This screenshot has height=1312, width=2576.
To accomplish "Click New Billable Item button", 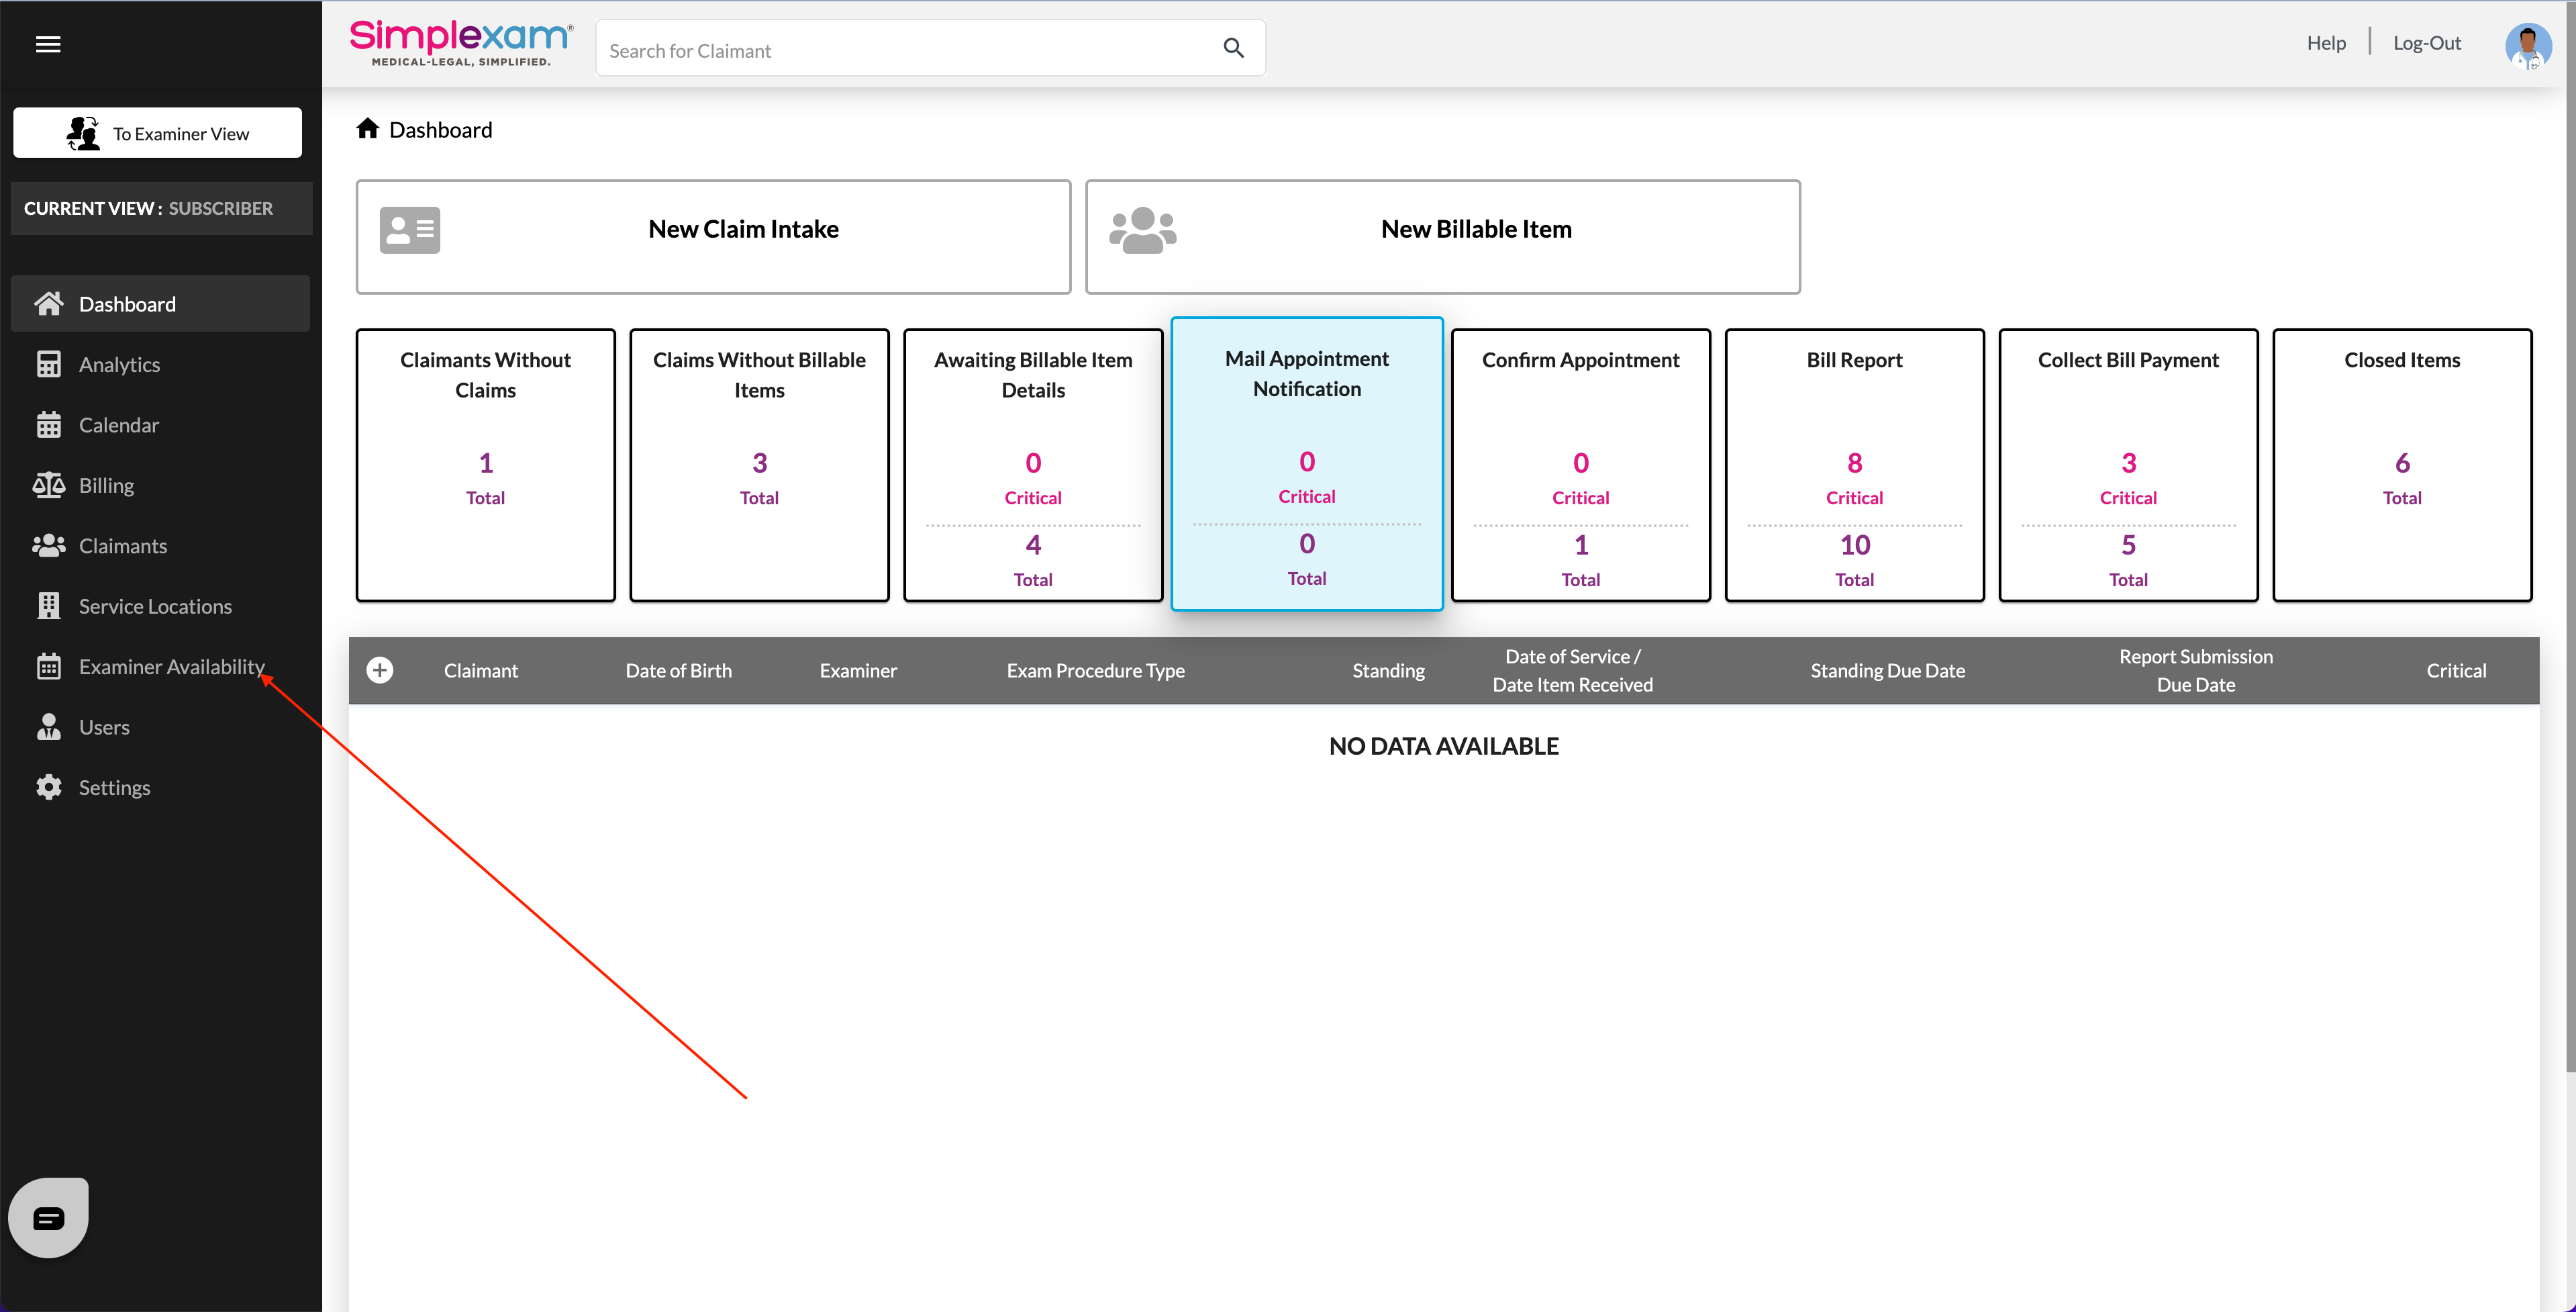I will point(1442,236).
